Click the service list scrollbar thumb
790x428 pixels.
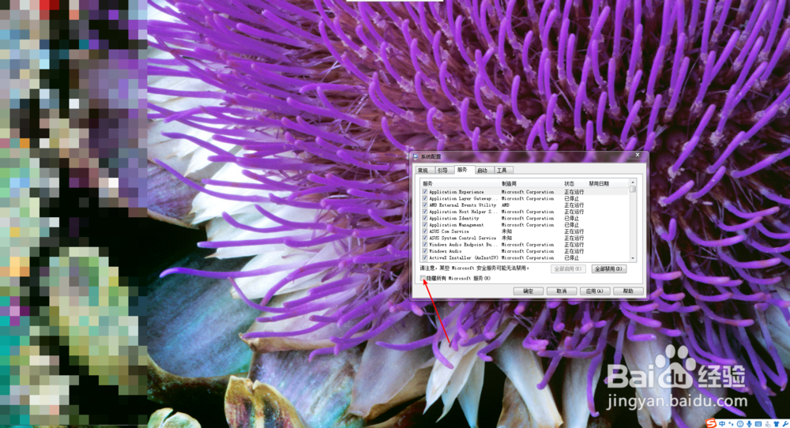(633, 190)
